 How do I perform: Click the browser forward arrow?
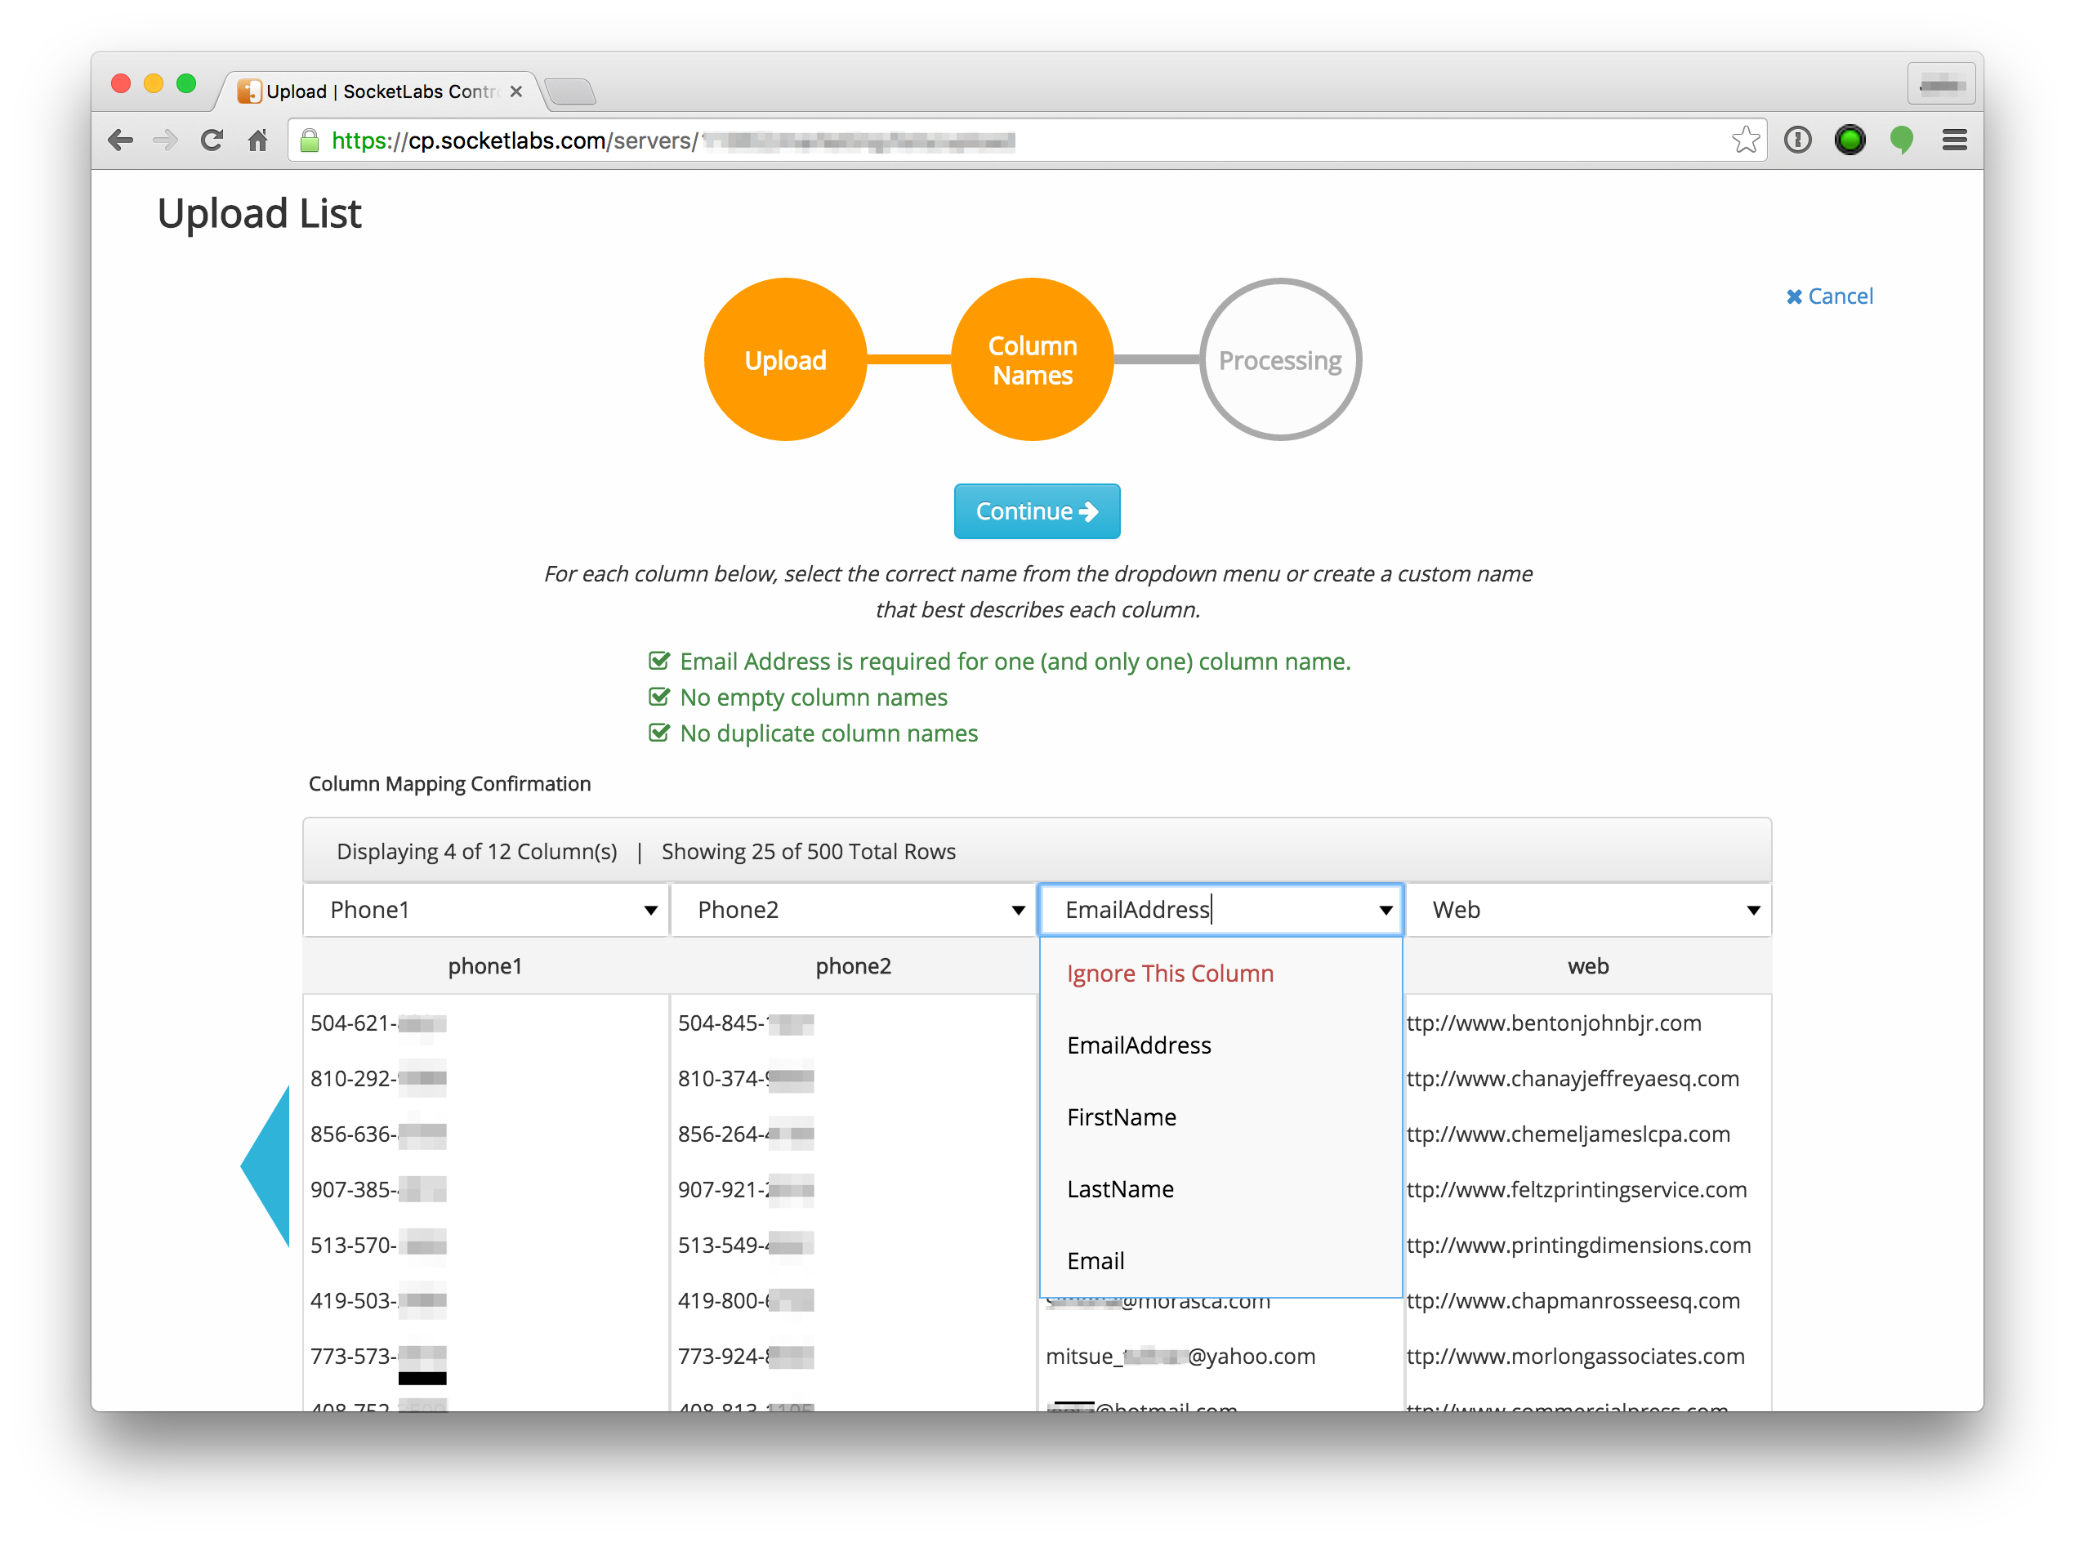165,140
